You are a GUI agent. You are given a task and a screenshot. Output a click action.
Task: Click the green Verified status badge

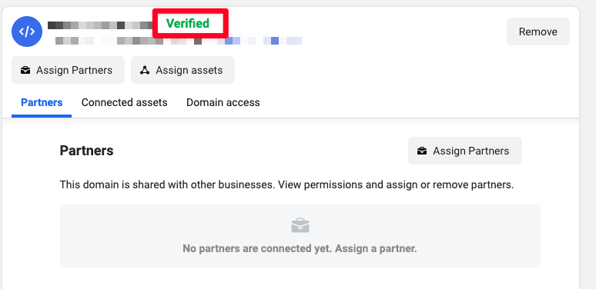pyautogui.click(x=188, y=24)
